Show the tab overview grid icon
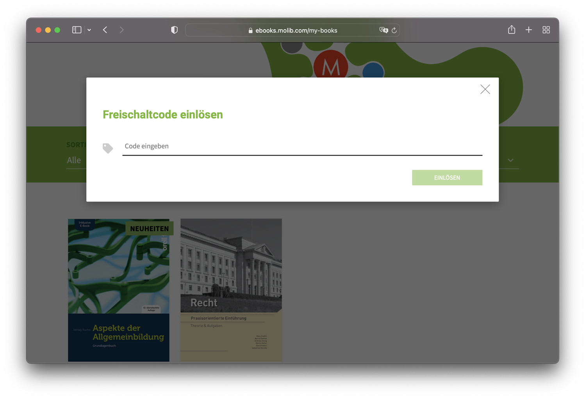Screen dimensions: 585x398 coord(546,30)
